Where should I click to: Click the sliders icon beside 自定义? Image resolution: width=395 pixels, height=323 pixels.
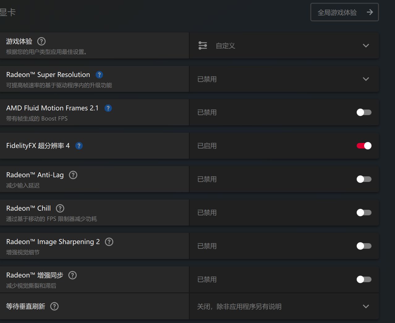coord(203,45)
